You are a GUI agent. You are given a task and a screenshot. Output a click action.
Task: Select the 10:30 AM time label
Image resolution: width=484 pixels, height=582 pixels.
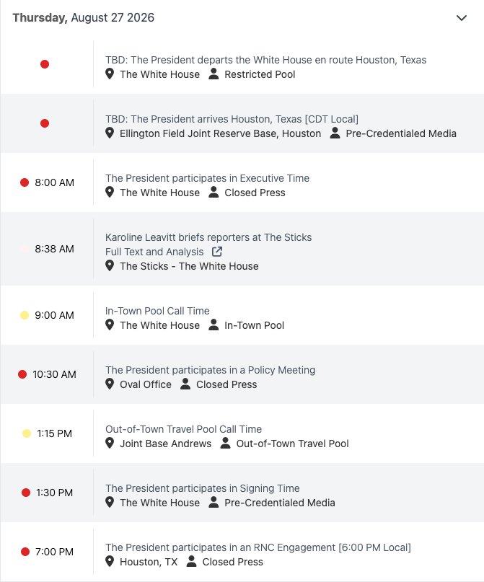coord(54,374)
